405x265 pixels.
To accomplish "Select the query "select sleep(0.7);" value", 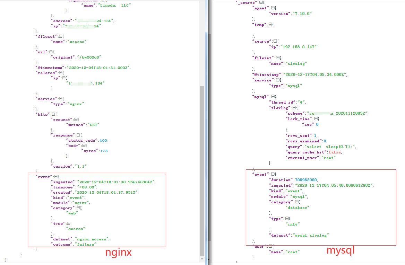I will (330, 147).
